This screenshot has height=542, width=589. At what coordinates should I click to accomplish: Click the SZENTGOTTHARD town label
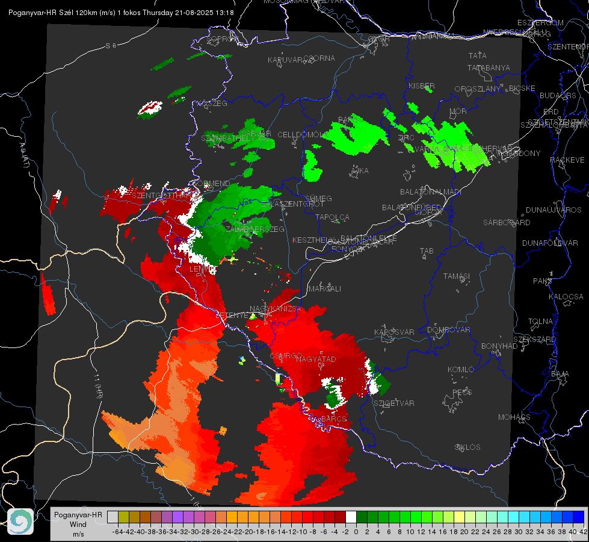[x=164, y=196]
